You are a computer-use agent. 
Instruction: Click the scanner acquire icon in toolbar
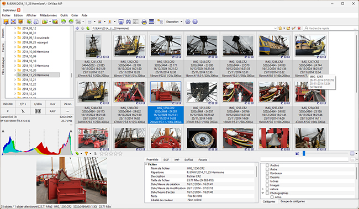click(x=151, y=22)
